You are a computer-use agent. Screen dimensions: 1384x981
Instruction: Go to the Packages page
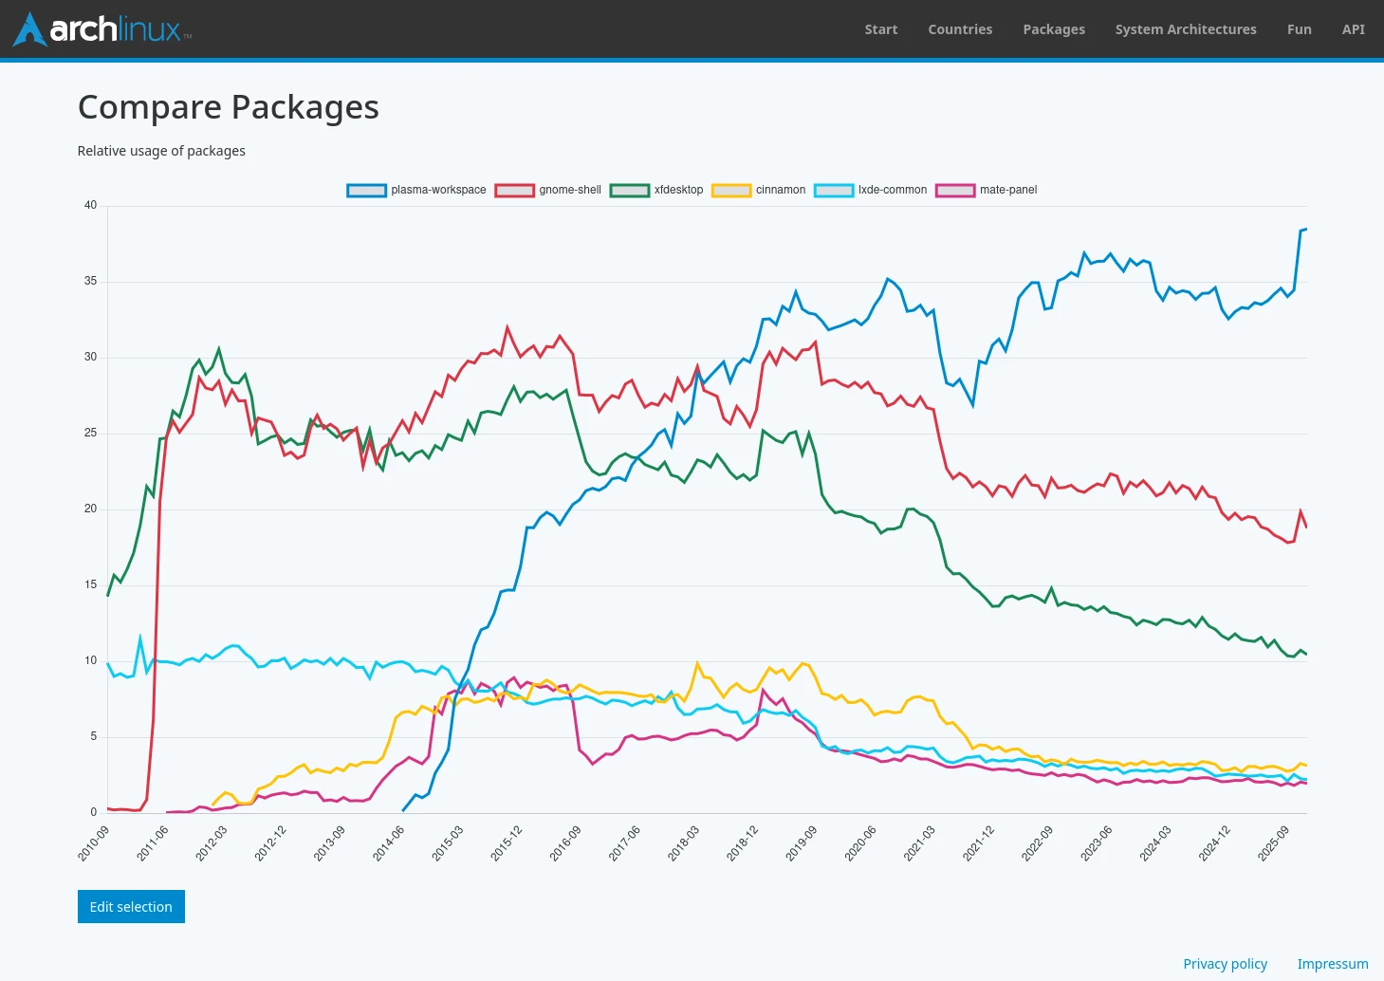tap(1053, 29)
